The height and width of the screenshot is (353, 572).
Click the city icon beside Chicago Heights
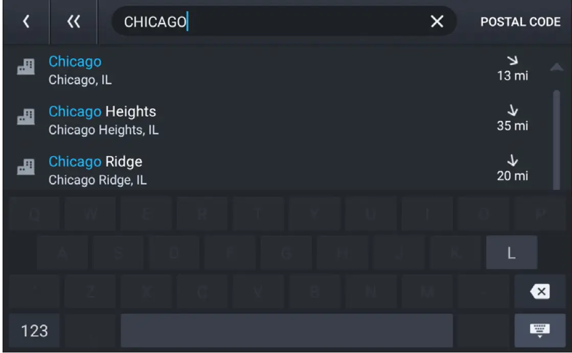(26, 117)
